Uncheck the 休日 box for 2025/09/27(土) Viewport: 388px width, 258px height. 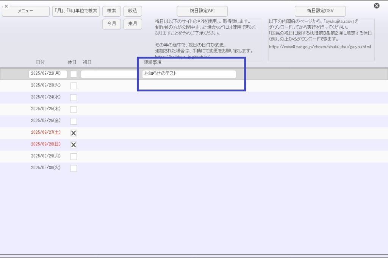tap(74, 133)
